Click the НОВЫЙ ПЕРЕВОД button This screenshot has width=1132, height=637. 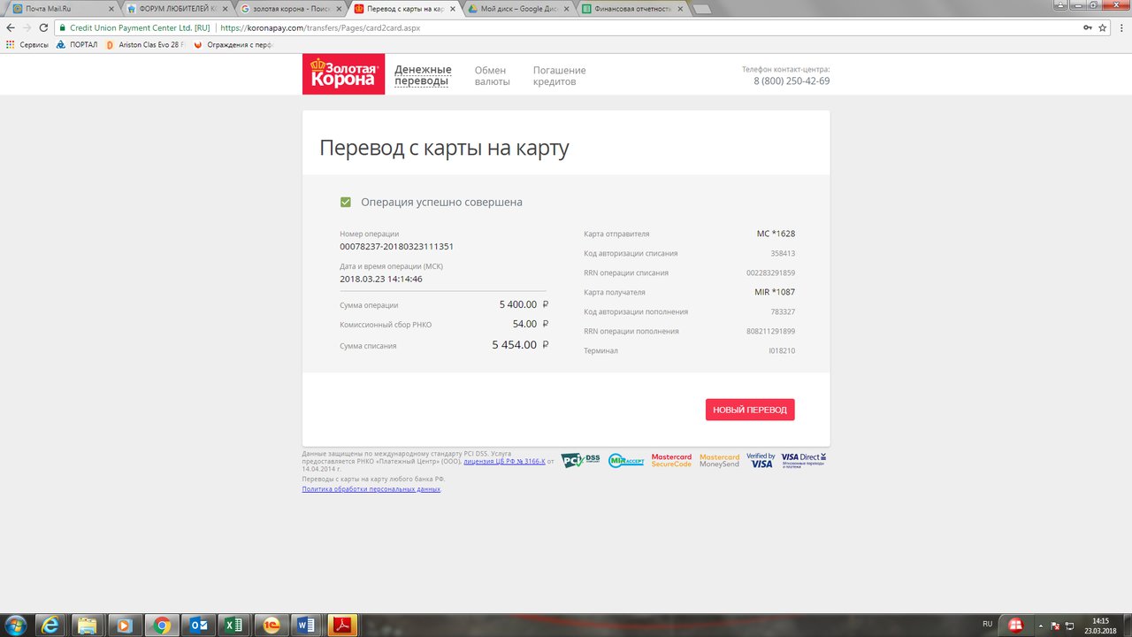click(x=750, y=410)
